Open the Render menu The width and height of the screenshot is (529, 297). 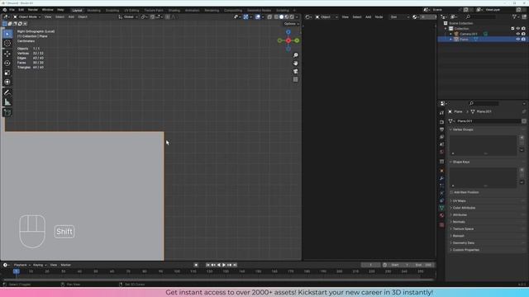click(x=33, y=10)
